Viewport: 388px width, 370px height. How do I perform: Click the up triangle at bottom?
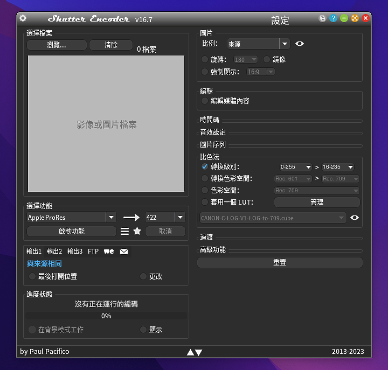pyautogui.click(x=190, y=352)
